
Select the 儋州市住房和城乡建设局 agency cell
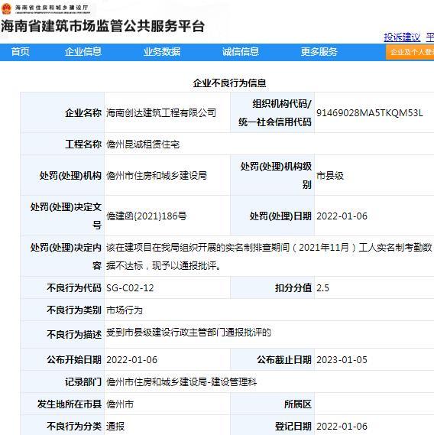(157, 176)
